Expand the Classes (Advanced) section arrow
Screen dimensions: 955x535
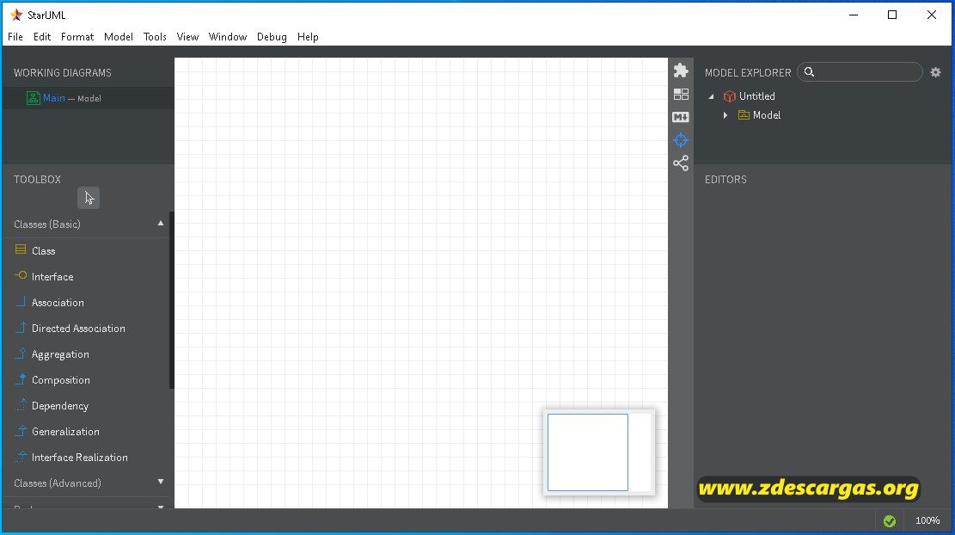160,482
